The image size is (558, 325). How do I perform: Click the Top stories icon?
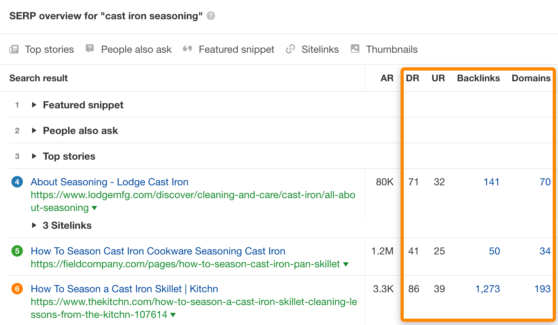point(14,49)
